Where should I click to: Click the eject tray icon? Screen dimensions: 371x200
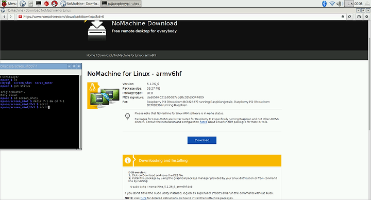click(x=367, y=4)
